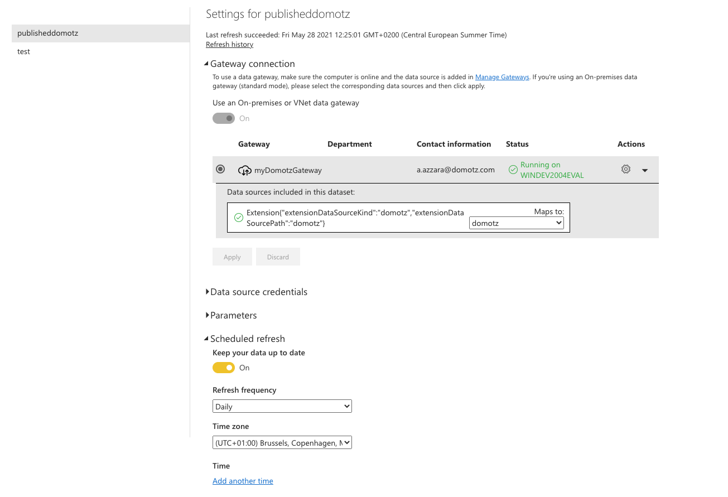Viewport: 728px width, 497px height.
Task: Select the publisheddomotz dataset in sidebar
Action: pyautogui.click(x=100, y=33)
